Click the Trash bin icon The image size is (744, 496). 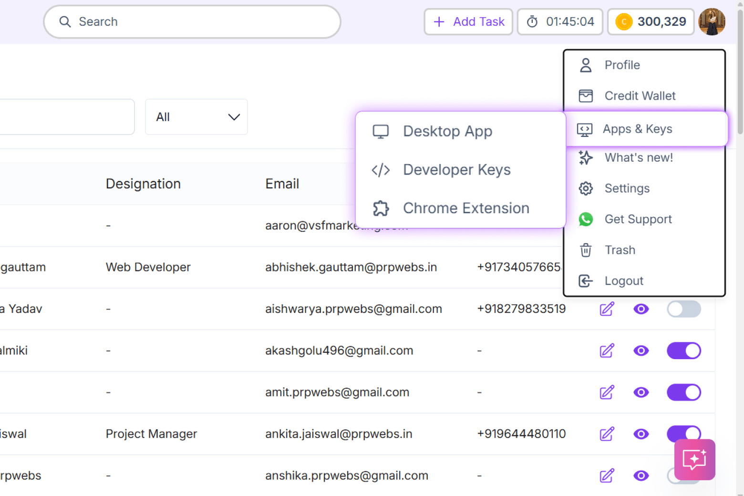586,250
